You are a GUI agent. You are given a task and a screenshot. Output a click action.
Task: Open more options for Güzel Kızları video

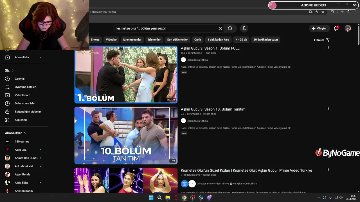coord(328,170)
